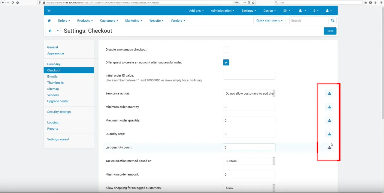
Task: Focus the Minimum order amount field
Action: [x=249, y=174]
